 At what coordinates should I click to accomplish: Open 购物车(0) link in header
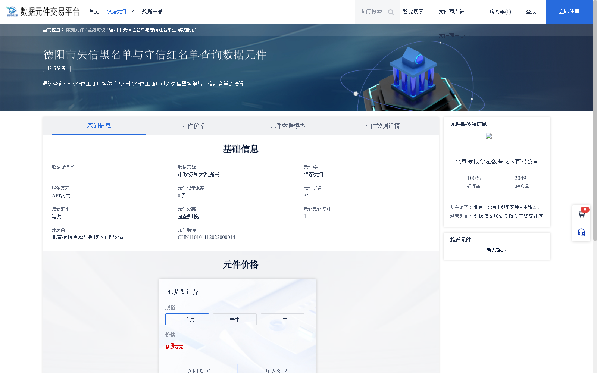pyautogui.click(x=500, y=12)
